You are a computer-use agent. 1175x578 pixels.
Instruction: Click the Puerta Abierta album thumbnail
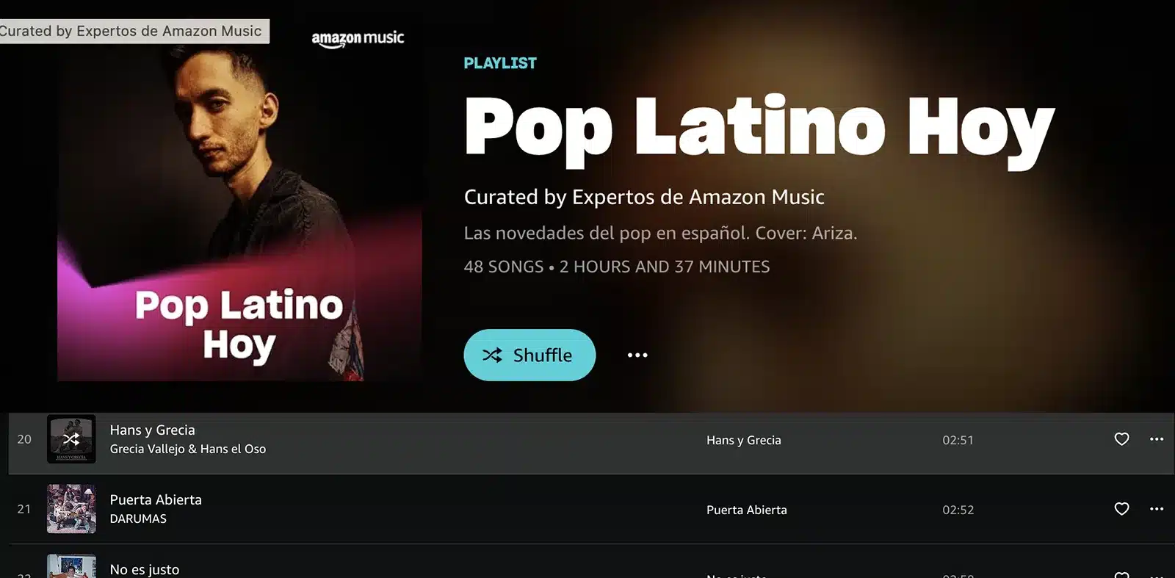click(71, 509)
